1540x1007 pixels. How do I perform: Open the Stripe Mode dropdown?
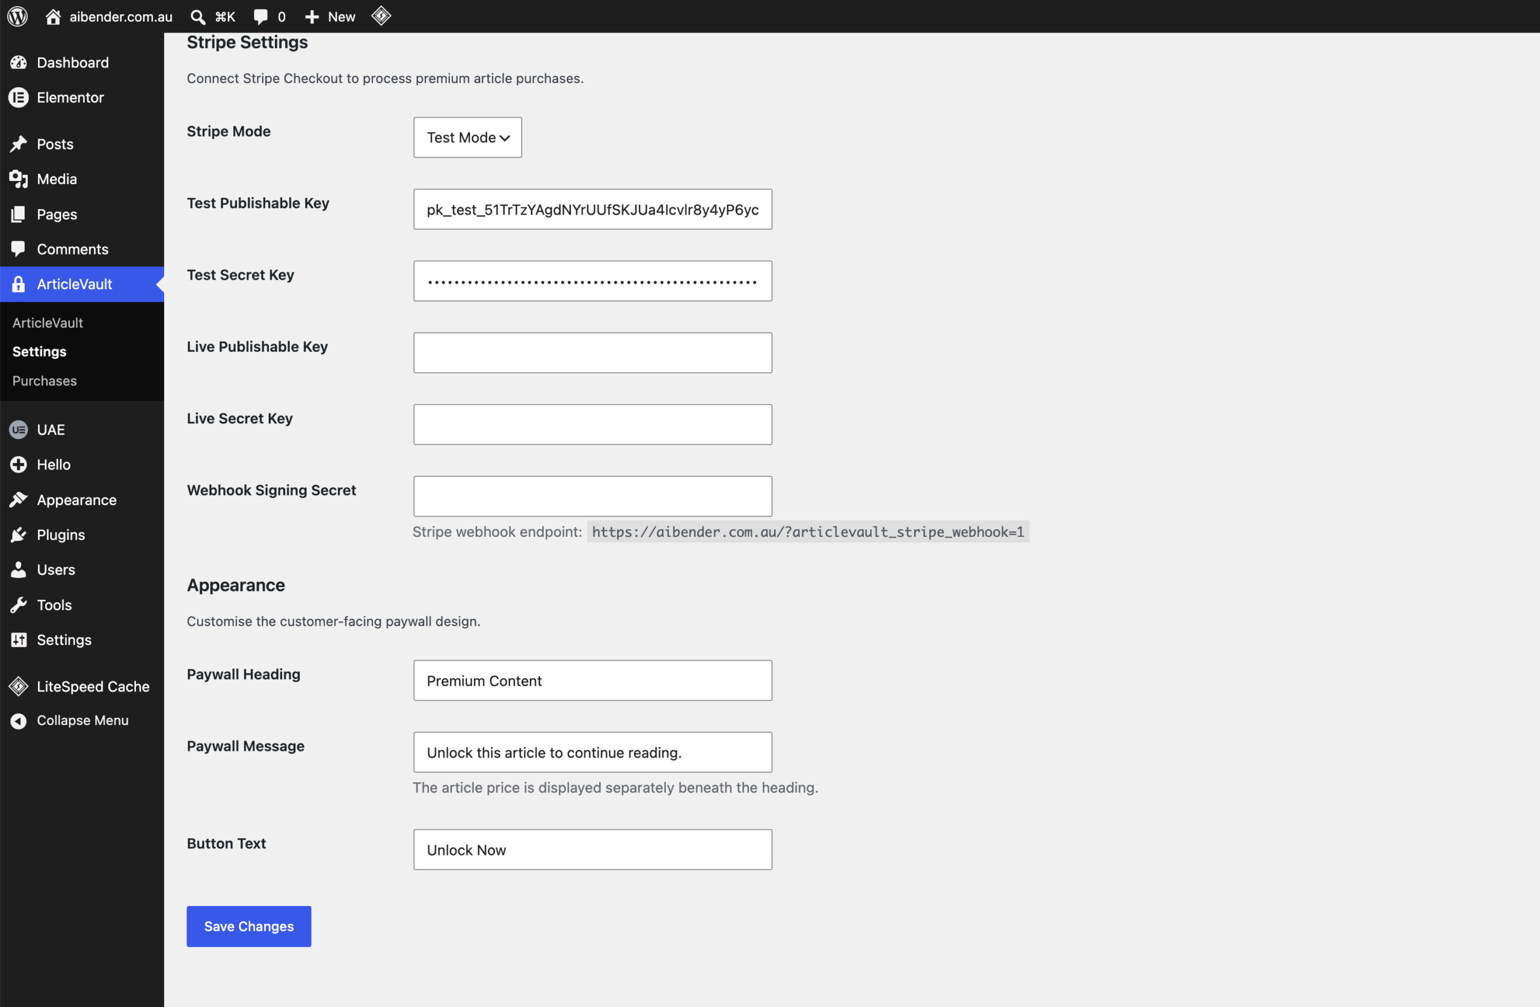[468, 137]
